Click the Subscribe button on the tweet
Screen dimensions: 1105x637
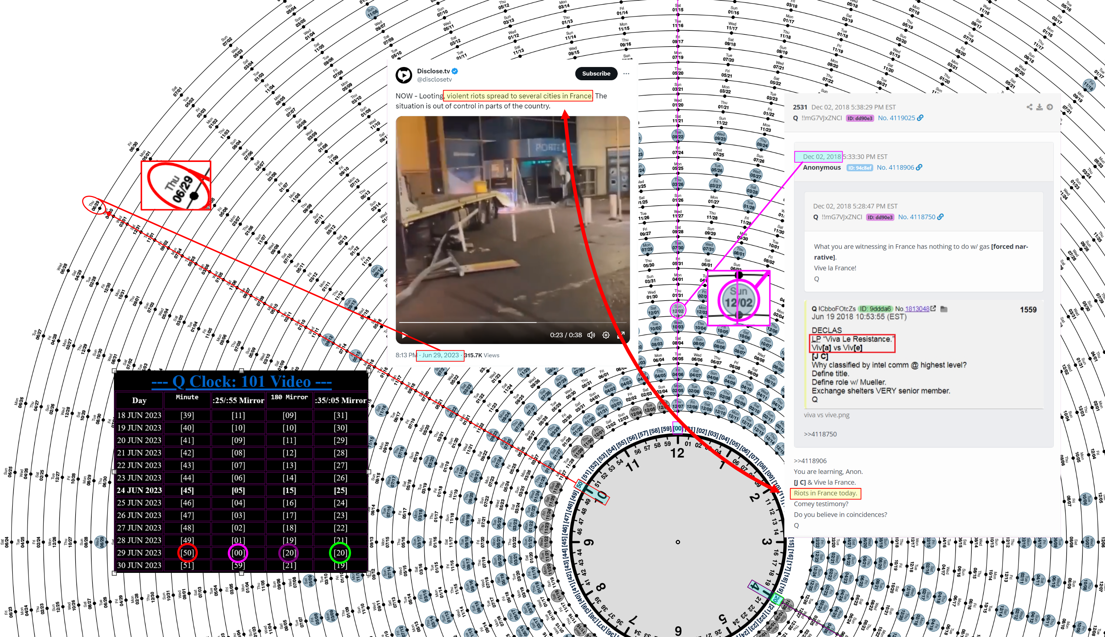596,73
